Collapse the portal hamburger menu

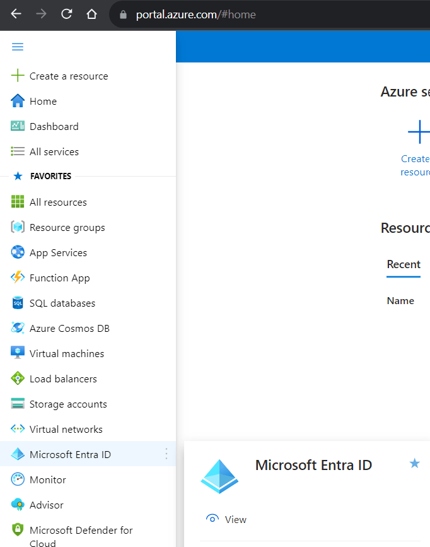click(x=18, y=47)
